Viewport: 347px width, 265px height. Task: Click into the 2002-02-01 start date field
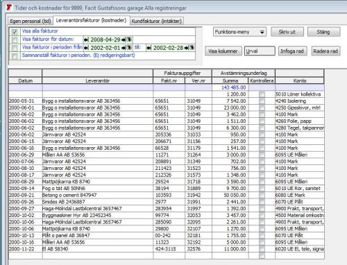pyautogui.click(x=105, y=48)
